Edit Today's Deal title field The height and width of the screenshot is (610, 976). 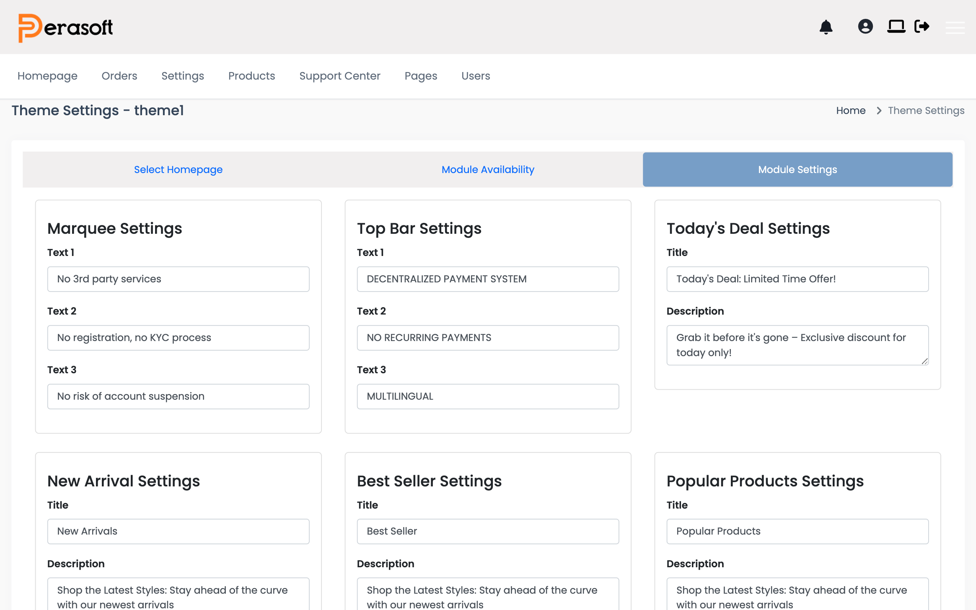797,279
